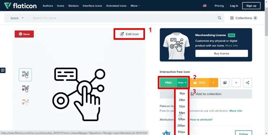Viewport: 268px width, 135px height.
Task: Click the Flaticon logo
Action: click(x=20, y=6)
